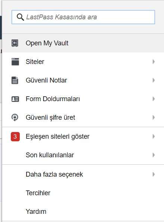Image resolution: width=164 pixels, height=222 pixels.
Task: Expand the Eşleşen siteleri göster arrow
Action: click(x=154, y=136)
